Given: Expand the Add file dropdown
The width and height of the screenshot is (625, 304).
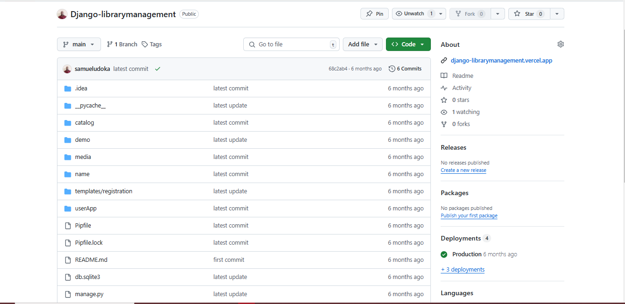Looking at the screenshot, I should point(362,44).
